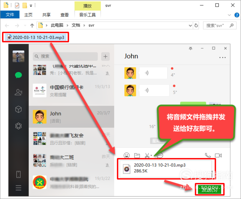Open the WeChat contacts icon in sidebar

[18, 92]
